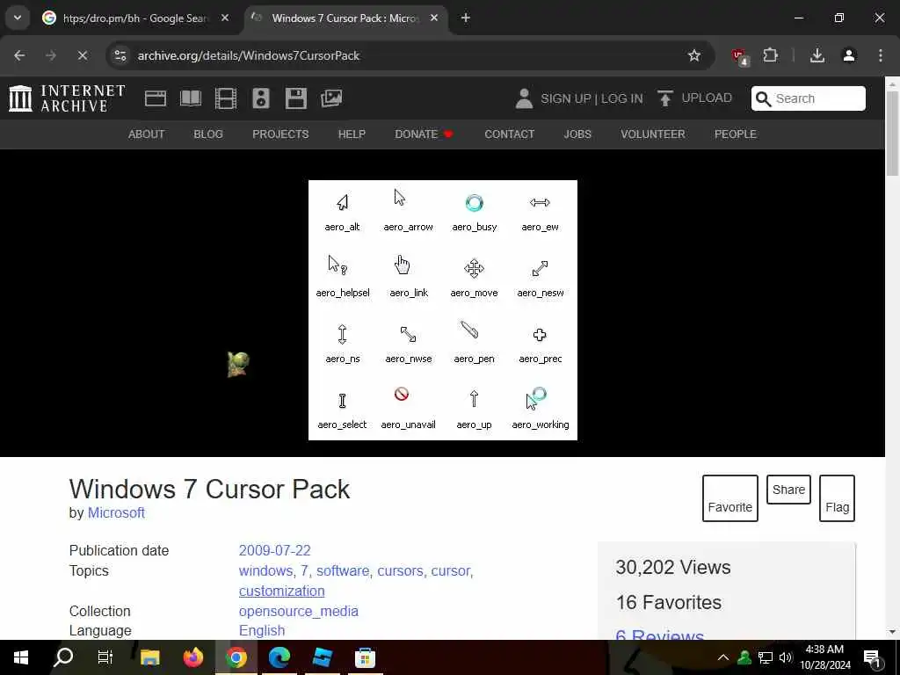Open the PEOPLE menu item
900x675 pixels.
coord(736,134)
